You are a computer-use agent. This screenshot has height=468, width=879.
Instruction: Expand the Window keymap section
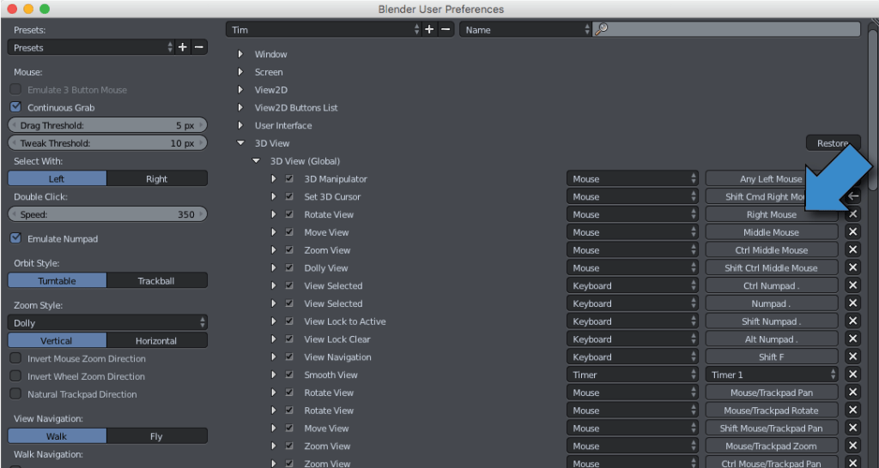pyautogui.click(x=241, y=55)
